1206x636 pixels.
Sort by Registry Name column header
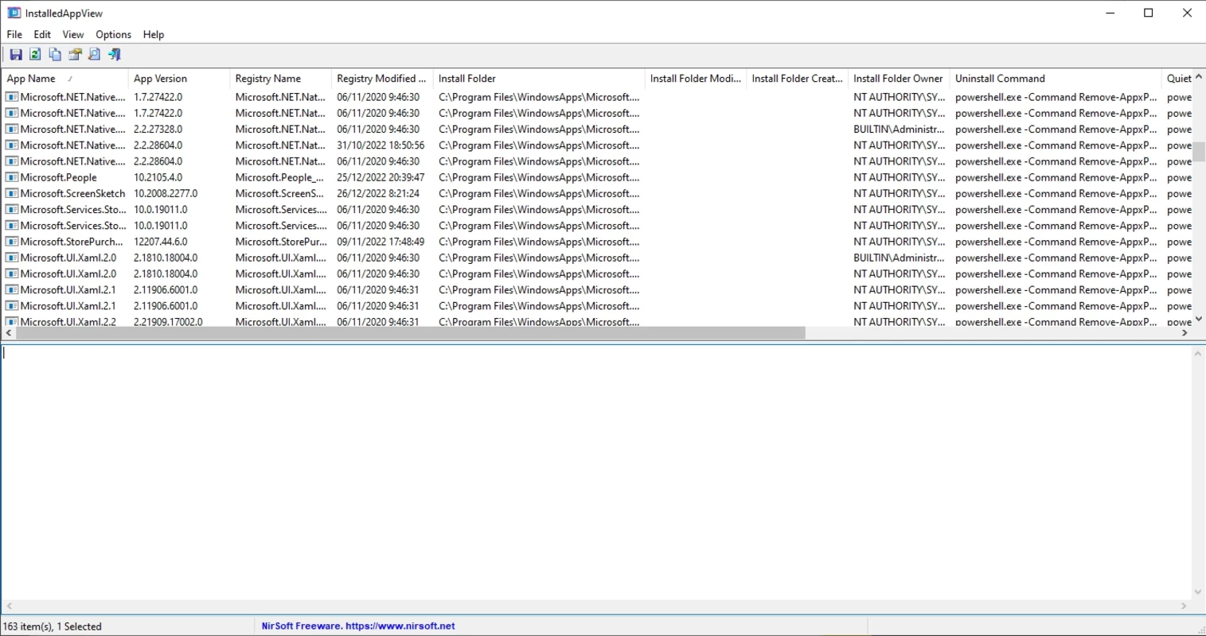click(x=280, y=79)
